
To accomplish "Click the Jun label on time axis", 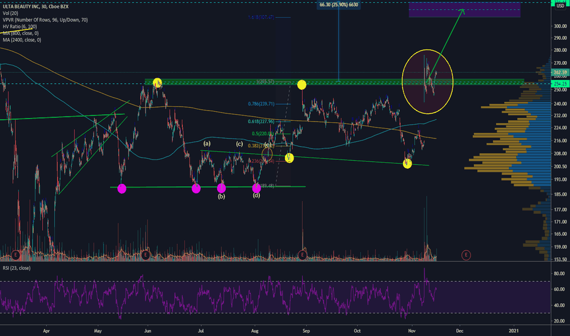I will (147, 331).
